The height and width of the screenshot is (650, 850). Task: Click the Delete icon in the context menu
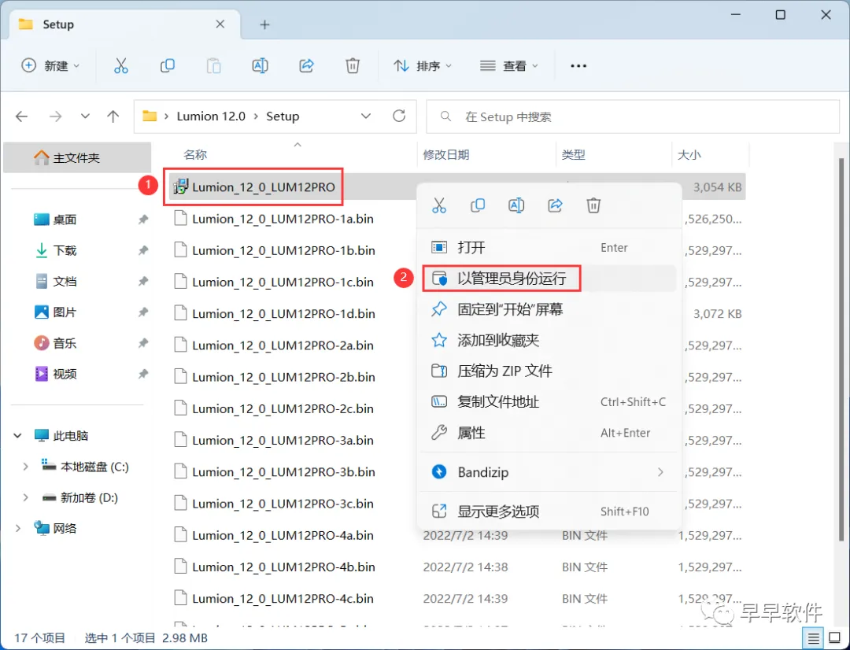[x=593, y=205]
